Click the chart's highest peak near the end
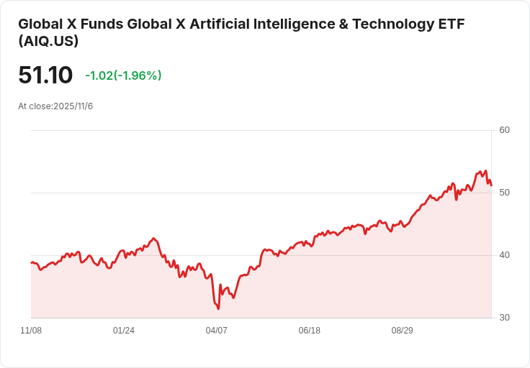Image resolution: width=530 pixels, height=368 pixels. point(486,171)
